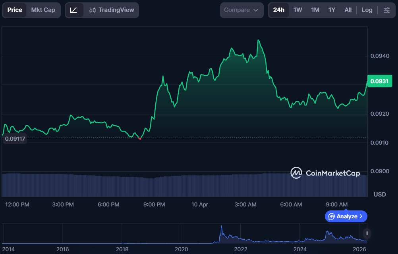Toggle the Log scale option
This screenshot has width=398, height=254.
tap(367, 10)
